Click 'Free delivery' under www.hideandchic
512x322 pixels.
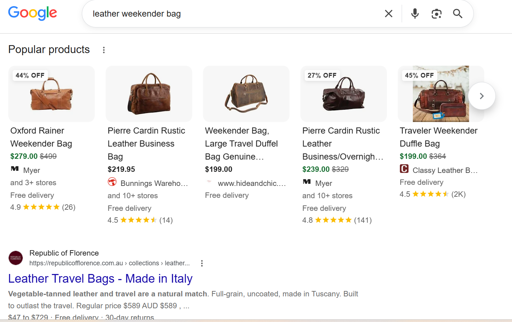pos(227,195)
